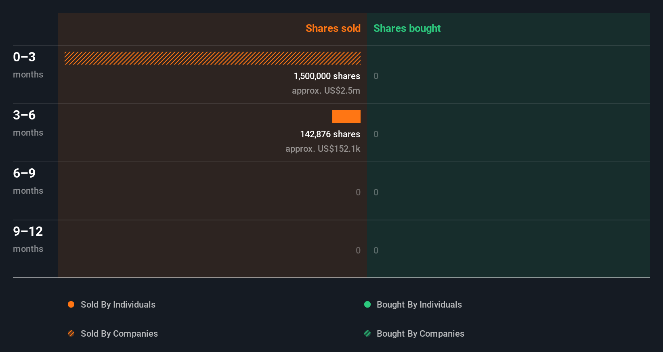Click the striped Sold By Companies legend icon
This screenshot has height=352, width=663.
click(71, 333)
